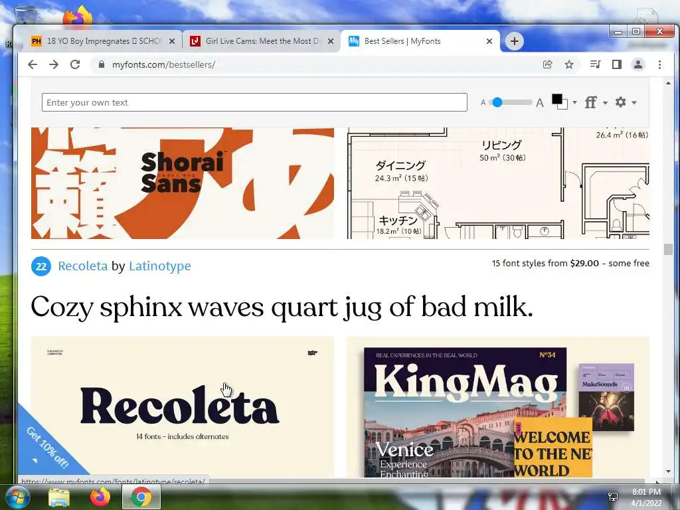The width and height of the screenshot is (680, 510).
Task: Click '15 font styles from $29.00' text
Action: (545, 263)
